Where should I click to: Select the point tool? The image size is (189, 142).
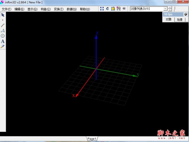click(3, 20)
